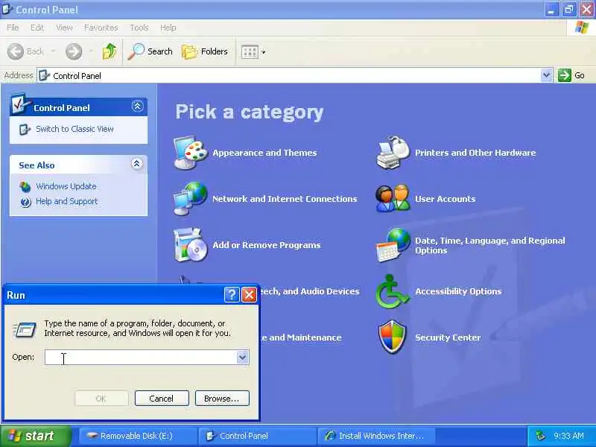Open the Help and Support link
This screenshot has width=596, height=447.
(x=66, y=201)
